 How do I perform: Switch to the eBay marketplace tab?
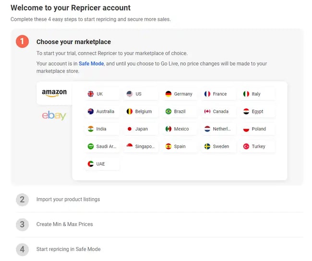click(54, 116)
